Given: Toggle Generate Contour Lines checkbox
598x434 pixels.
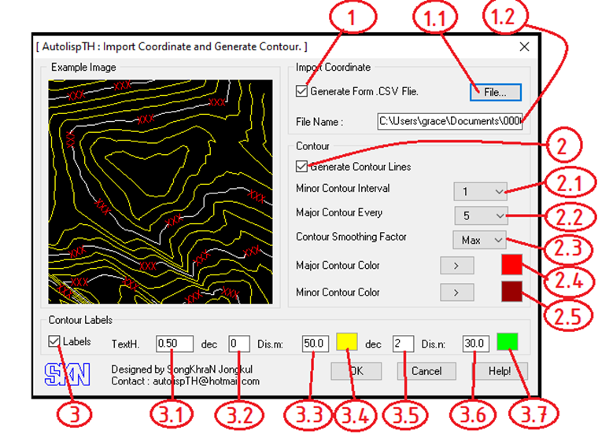Looking at the screenshot, I should point(301,167).
